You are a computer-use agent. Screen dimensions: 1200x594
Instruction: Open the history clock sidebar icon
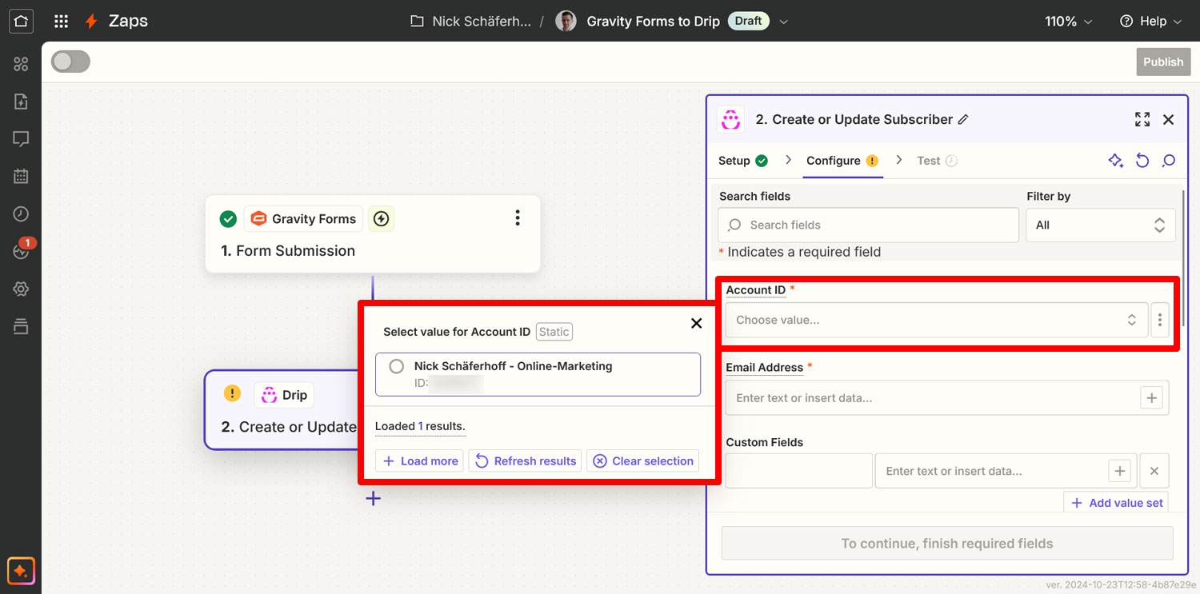click(21, 214)
